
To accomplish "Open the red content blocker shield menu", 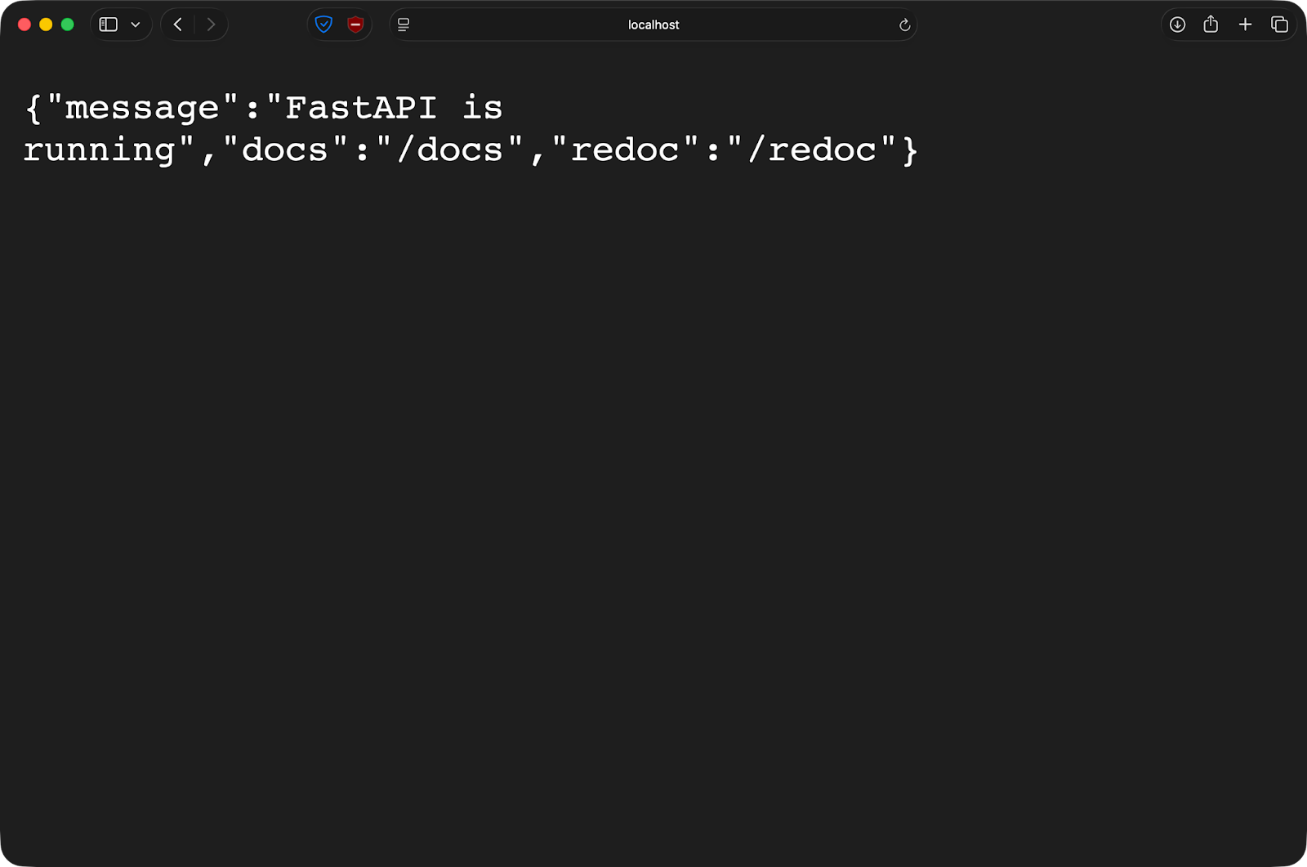I will click(355, 25).
